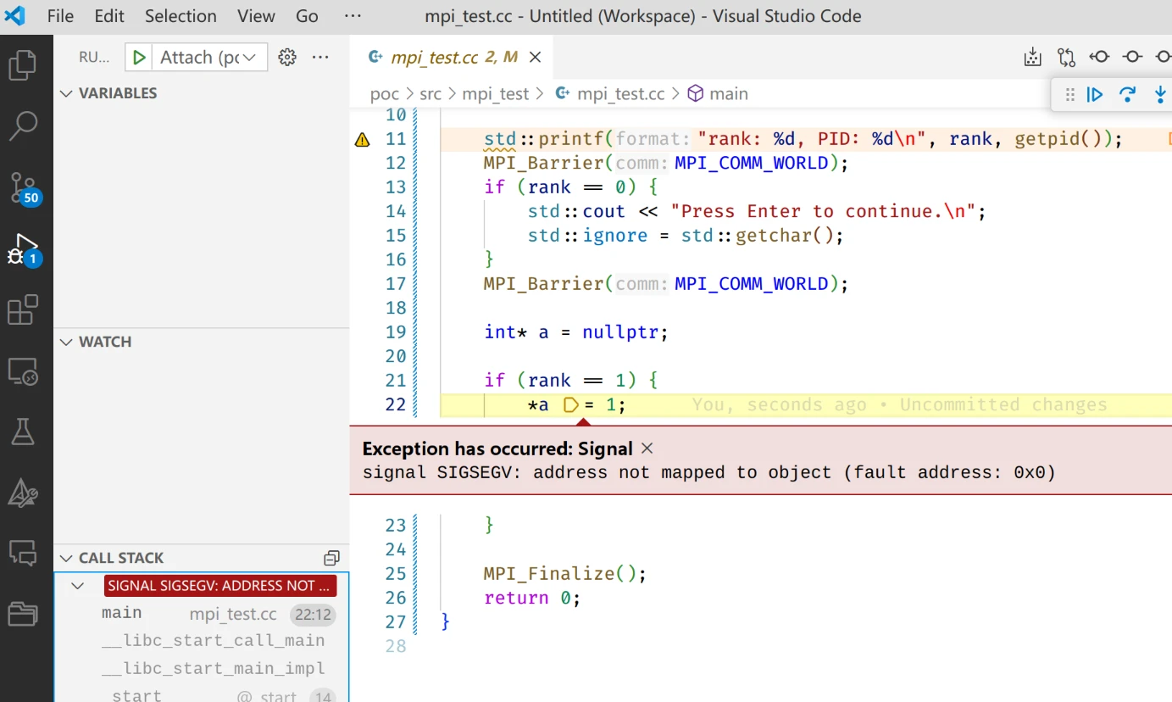Open the Testing flask icon
This screenshot has width=1172, height=702.
pyautogui.click(x=23, y=432)
